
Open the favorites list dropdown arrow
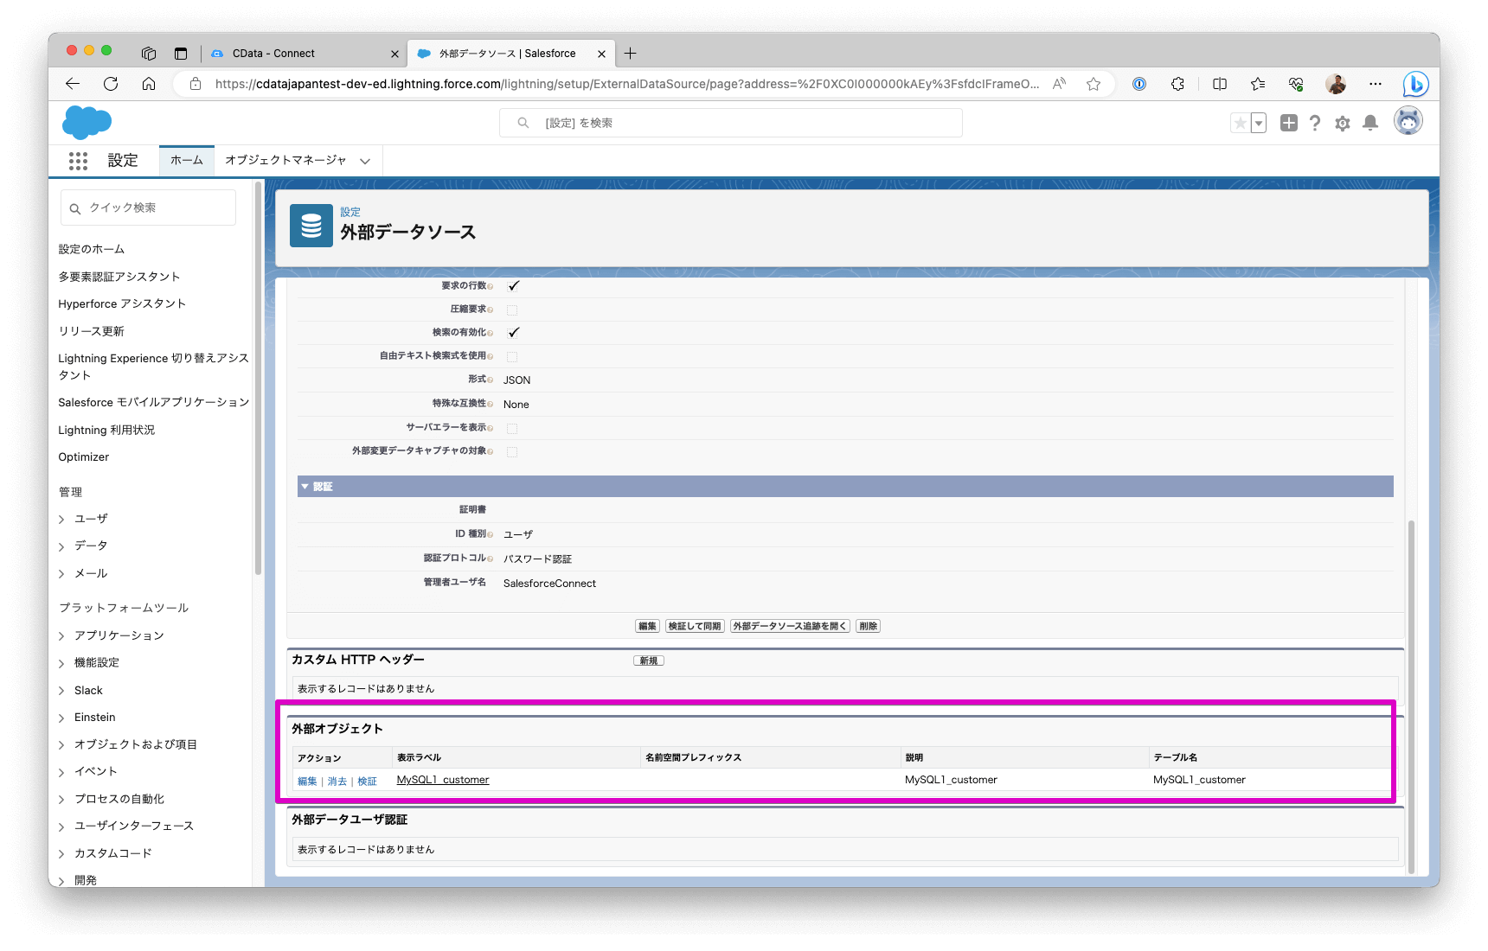click(x=1259, y=123)
